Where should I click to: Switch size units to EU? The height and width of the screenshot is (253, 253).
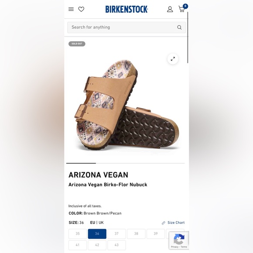point(92,222)
